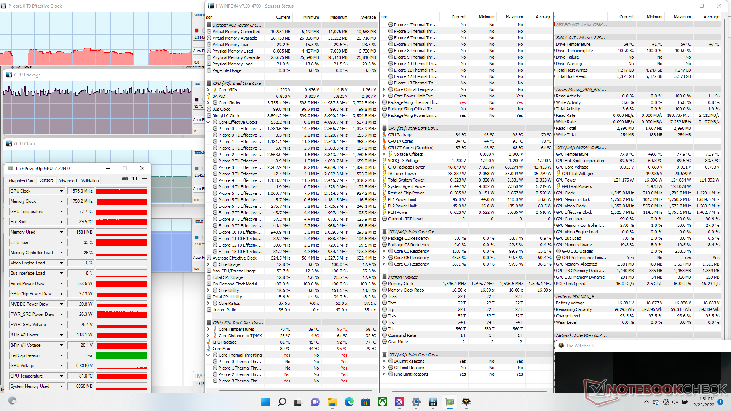Switch to the Graphics Card tab in GPU-Z

22,181
